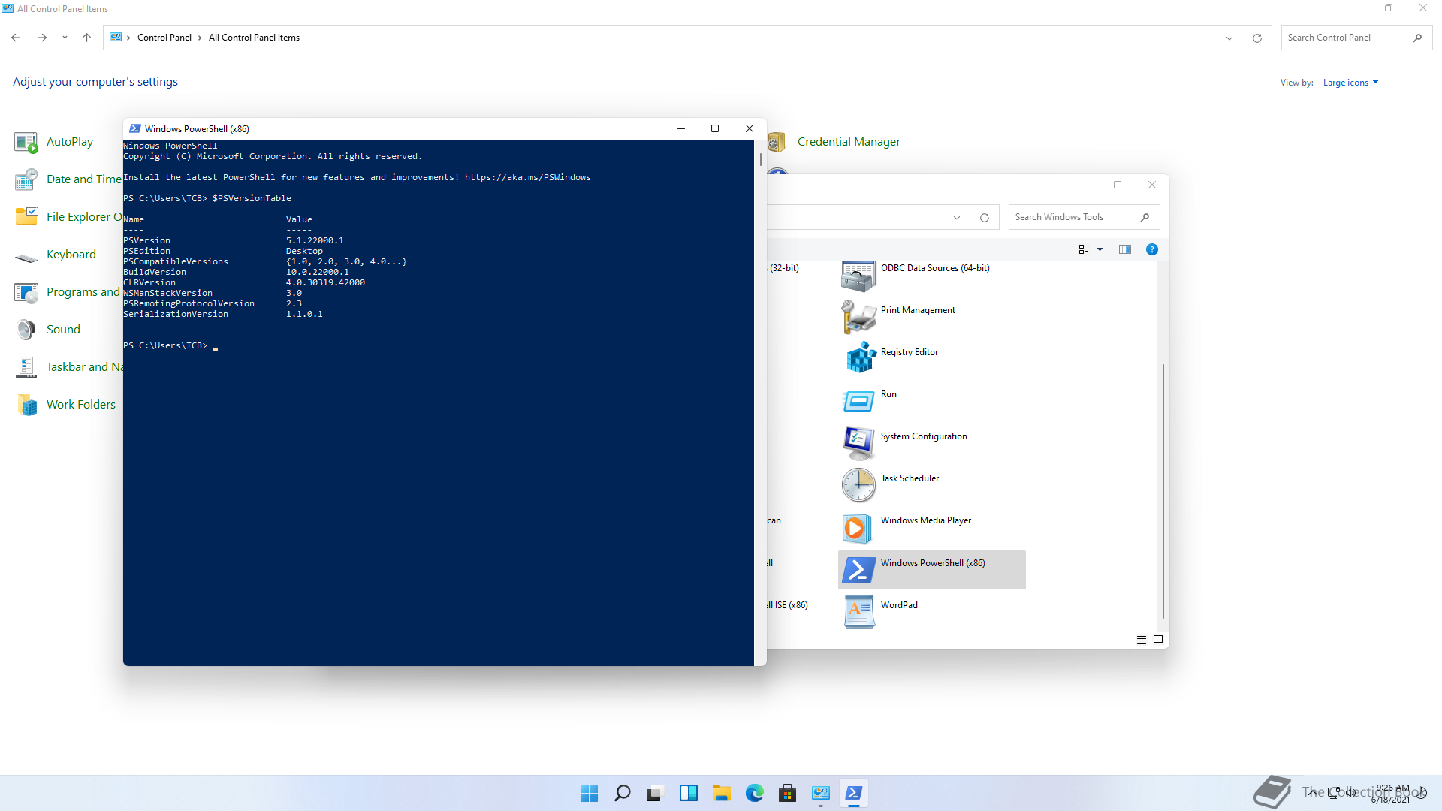Switch to PowerShell taskbar icon
This screenshot has width=1442, height=811.
click(x=854, y=793)
